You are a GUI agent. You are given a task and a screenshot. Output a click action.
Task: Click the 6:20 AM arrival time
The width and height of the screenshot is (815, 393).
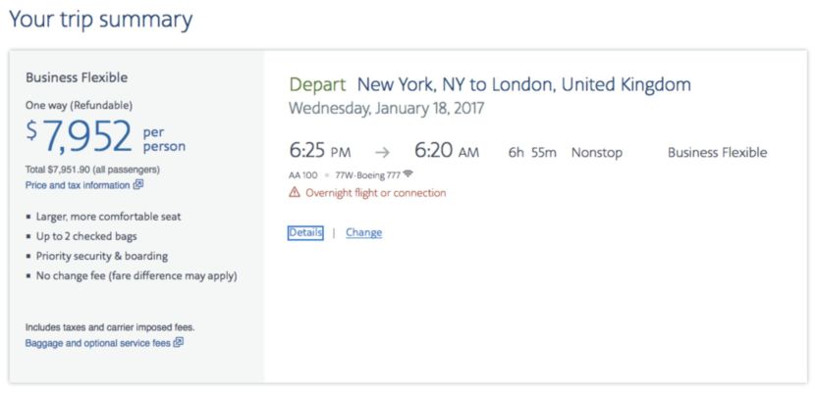[x=447, y=152]
